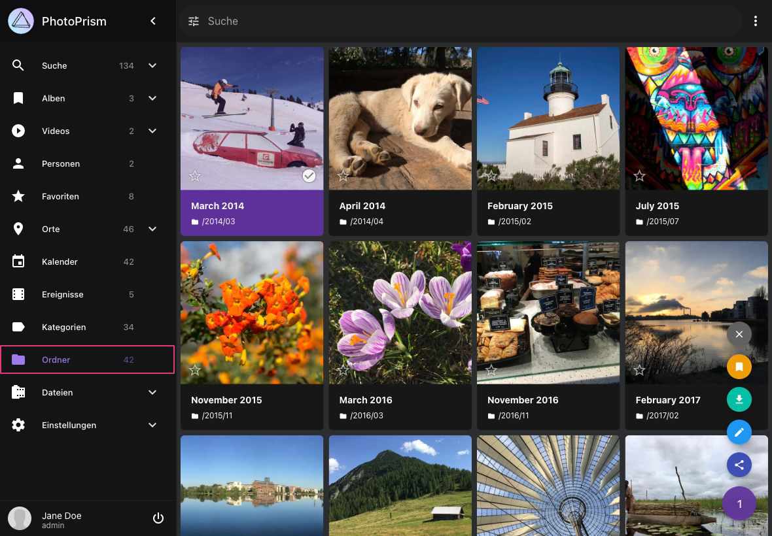Open the February 2015 folder title

(x=520, y=206)
